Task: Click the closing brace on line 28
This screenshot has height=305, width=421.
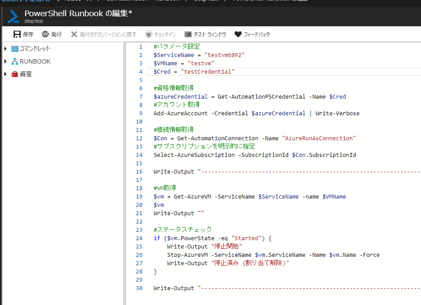Action: 155,271
